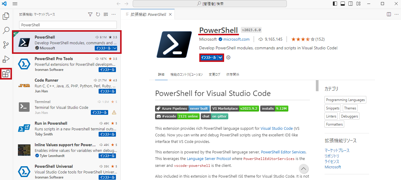Install the Inline Values support extension

(107, 156)
